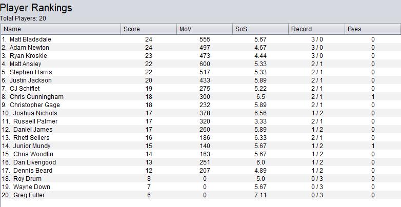The width and height of the screenshot is (401, 207).
Task: Highlight the Stephen Harris row
Action: click(31, 72)
